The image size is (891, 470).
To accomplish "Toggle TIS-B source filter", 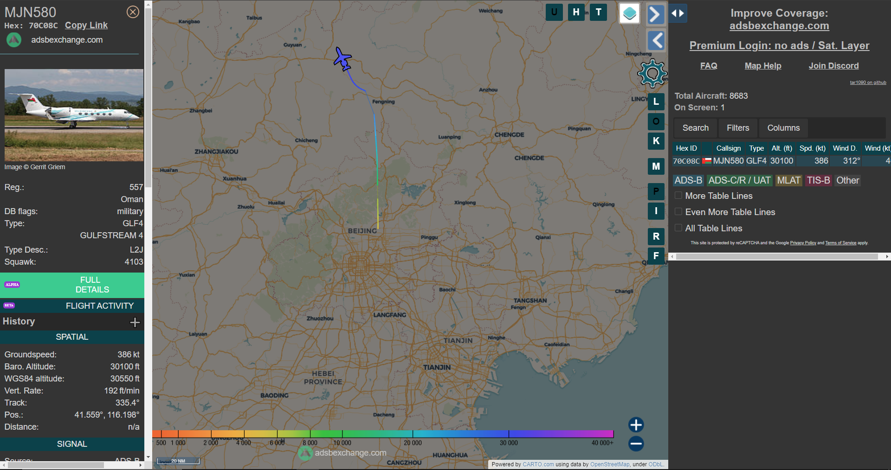I will (x=818, y=180).
